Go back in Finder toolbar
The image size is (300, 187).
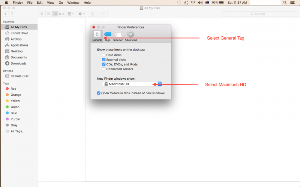point(6,14)
